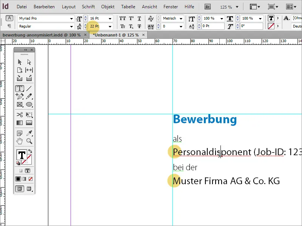302x226 pixels.
Task: Open font size 16 Pt dropdown
Action: 110,18
